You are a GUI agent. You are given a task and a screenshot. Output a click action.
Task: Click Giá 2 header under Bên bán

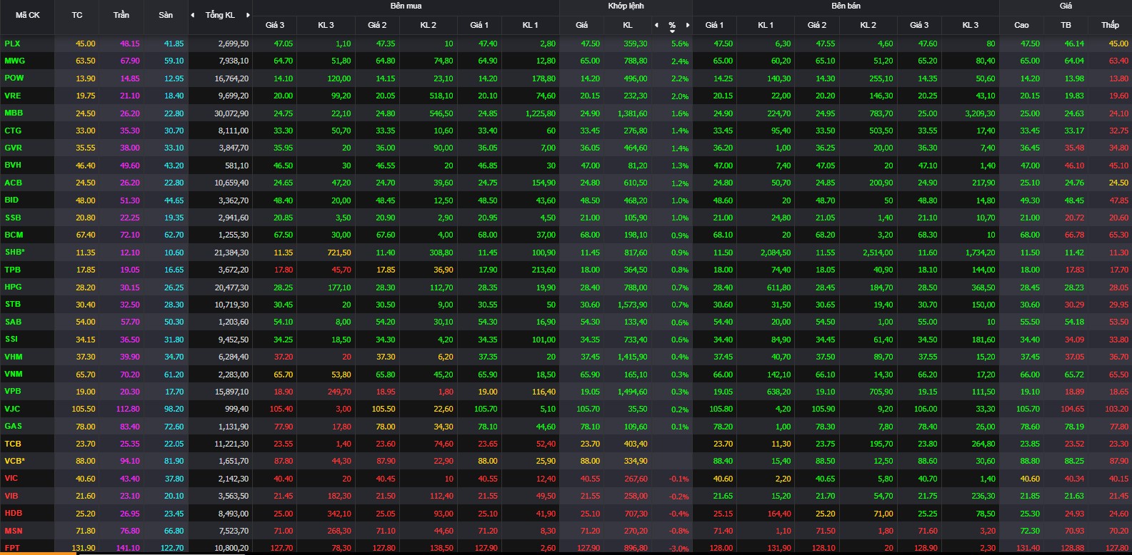(817, 25)
